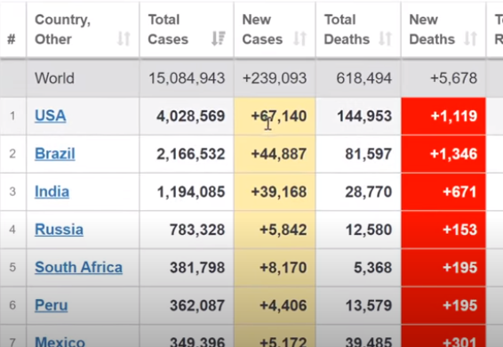Click Brazil new deaths cell +1,346
This screenshot has width=503, height=347.
tap(453, 154)
